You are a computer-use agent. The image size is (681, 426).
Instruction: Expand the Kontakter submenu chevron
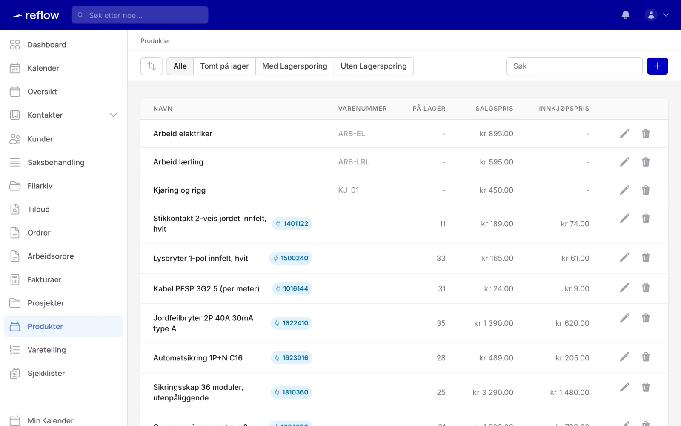(113, 115)
